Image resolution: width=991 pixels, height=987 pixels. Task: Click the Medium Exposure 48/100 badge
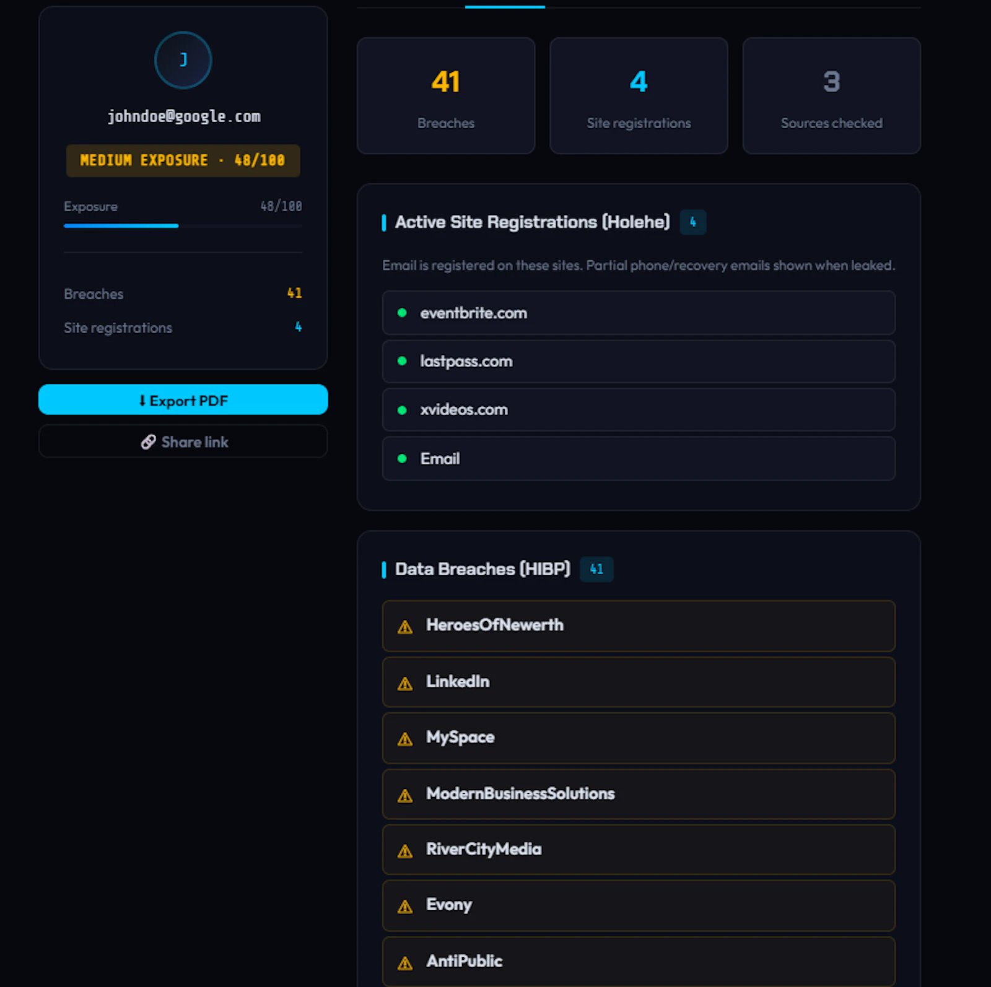click(183, 160)
